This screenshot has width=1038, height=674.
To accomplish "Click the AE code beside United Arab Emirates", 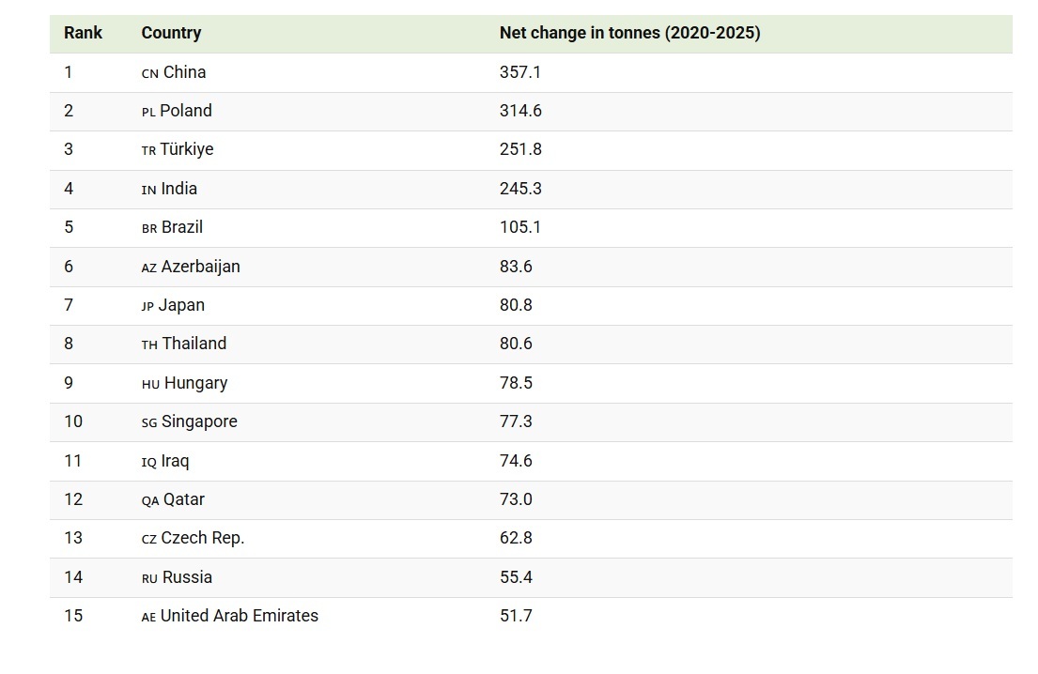I will point(148,617).
